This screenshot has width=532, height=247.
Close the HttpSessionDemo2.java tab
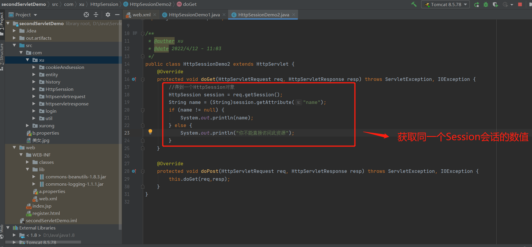coord(293,15)
